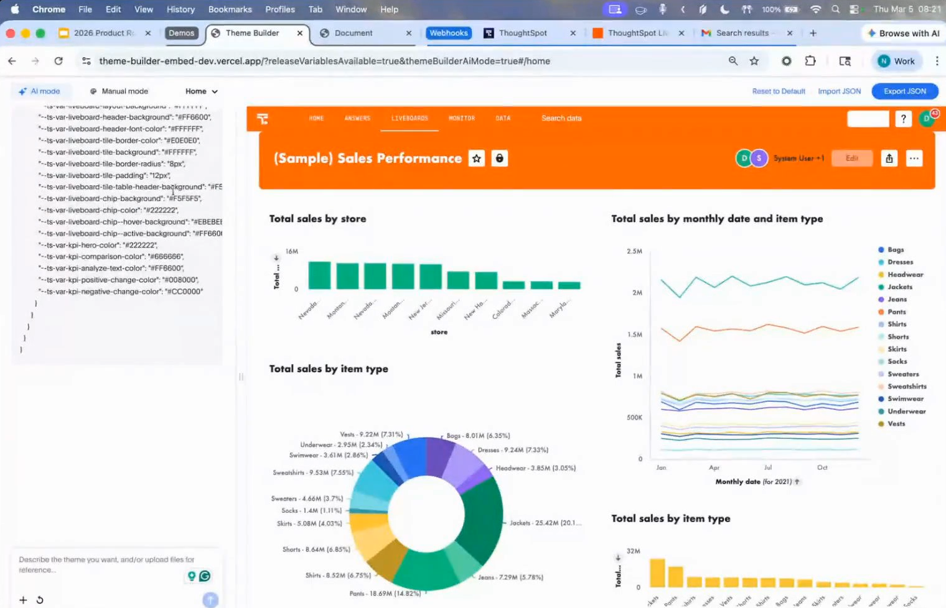
Task: Click the share icon next to Edit
Action: point(889,159)
